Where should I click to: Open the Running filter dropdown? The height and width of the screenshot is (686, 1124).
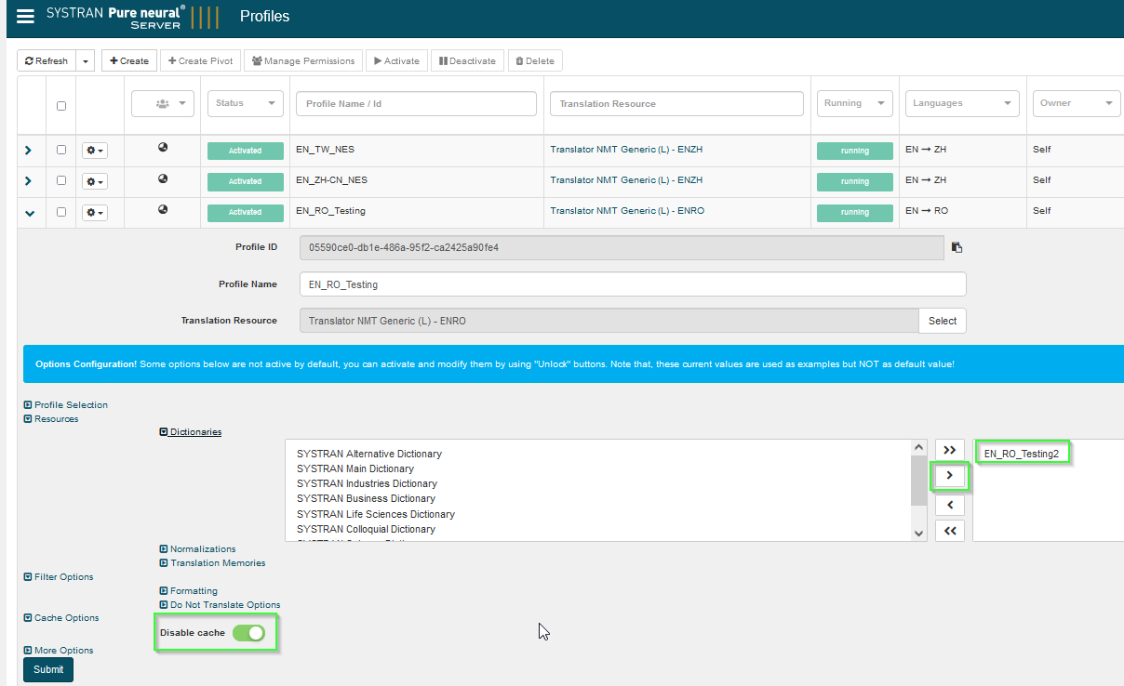tap(854, 103)
